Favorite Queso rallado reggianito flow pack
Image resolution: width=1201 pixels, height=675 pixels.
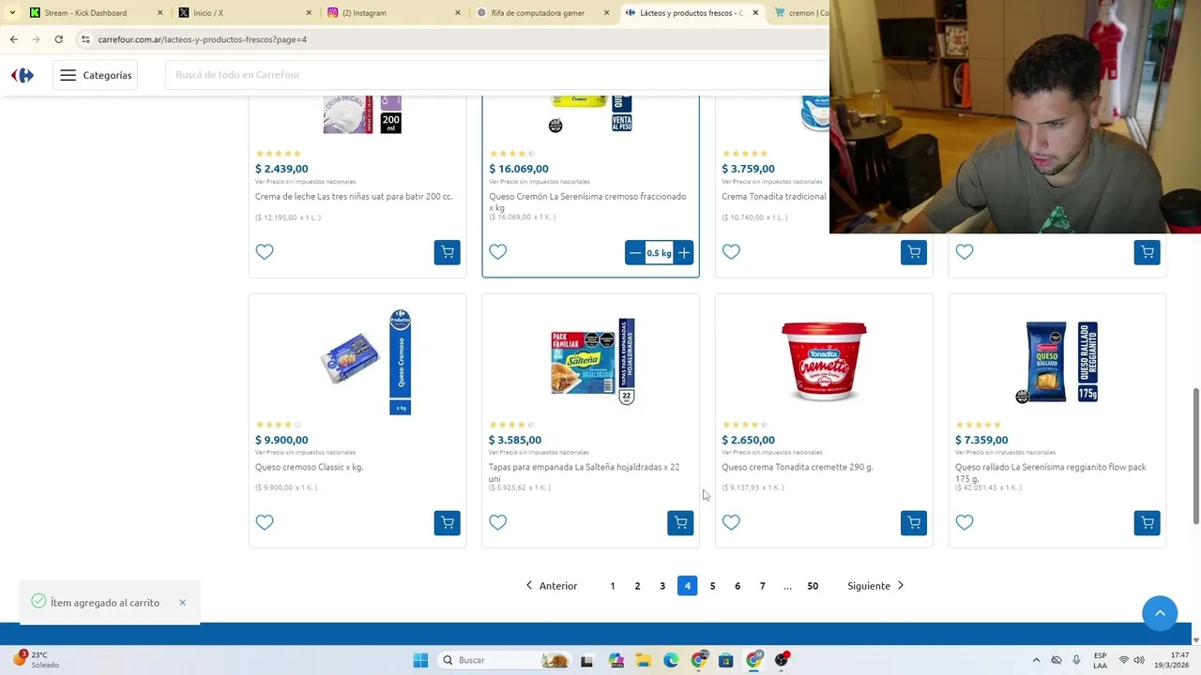coord(965,522)
